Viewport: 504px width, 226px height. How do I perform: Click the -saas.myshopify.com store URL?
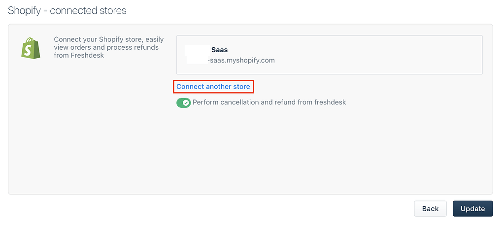tap(241, 61)
